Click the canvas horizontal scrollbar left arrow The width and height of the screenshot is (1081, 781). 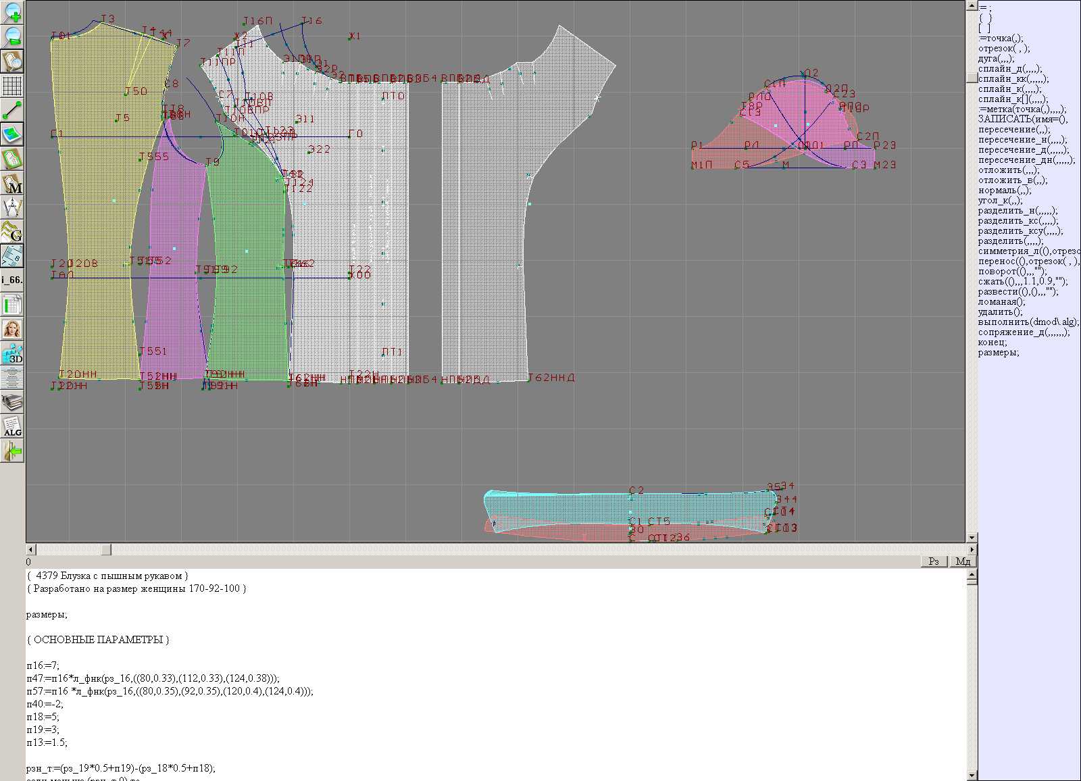pos(30,549)
